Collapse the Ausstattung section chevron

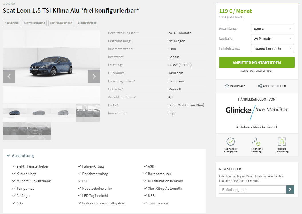click(8, 156)
